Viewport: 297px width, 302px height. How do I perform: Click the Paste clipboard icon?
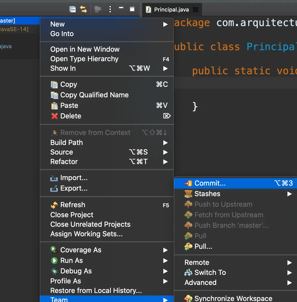[x=54, y=106]
